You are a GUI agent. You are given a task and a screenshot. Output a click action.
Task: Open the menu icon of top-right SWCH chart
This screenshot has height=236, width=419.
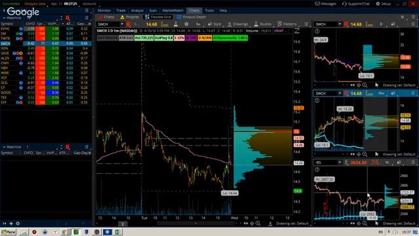pyautogui.click(x=413, y=24)
